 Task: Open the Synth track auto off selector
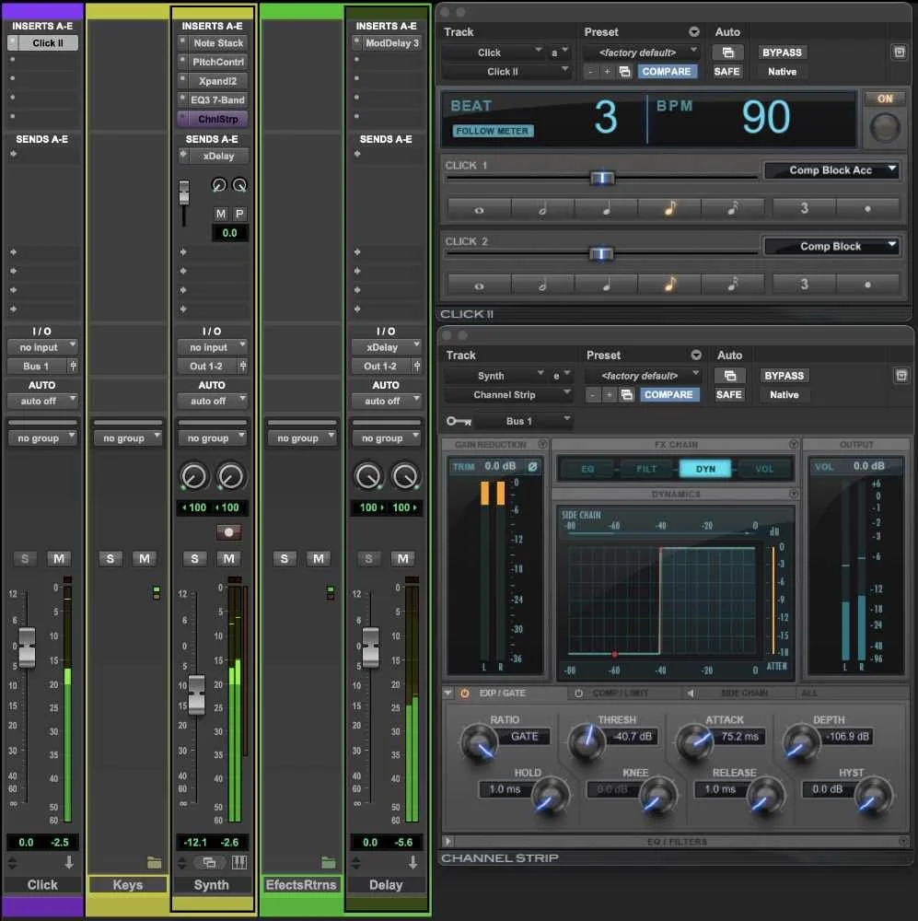[x=212, y=402]
